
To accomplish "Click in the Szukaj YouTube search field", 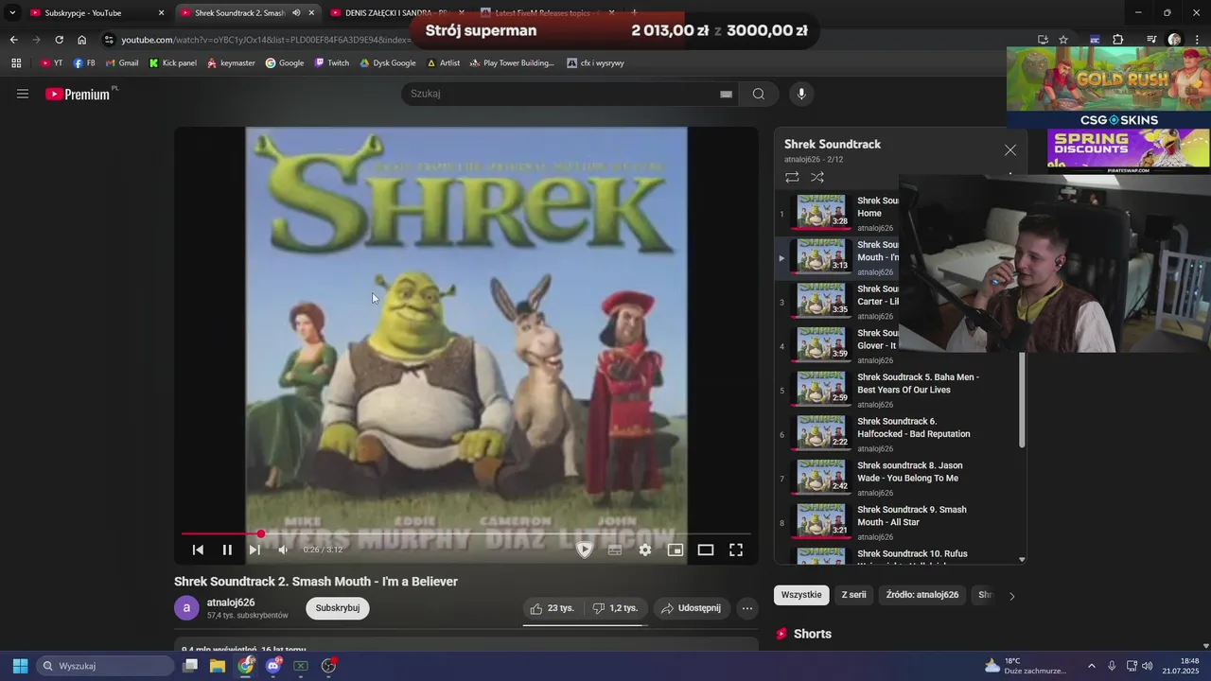I will (x=563, y=94).
